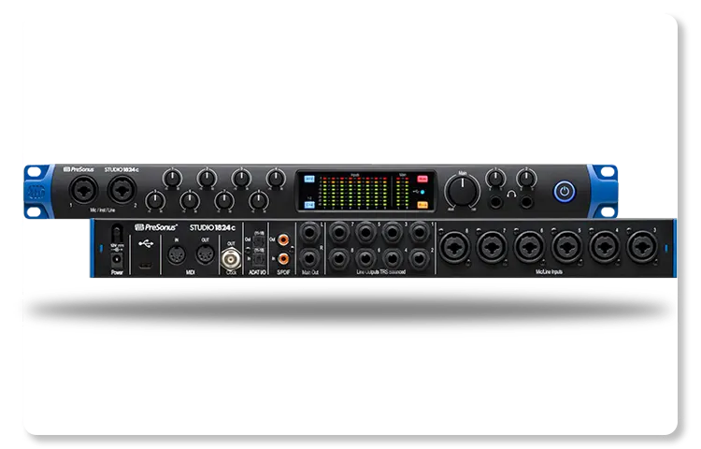This screenshot has height=449, width=701.
Task: Click the USB-C port on rear panel
Action: click(145, 266)
